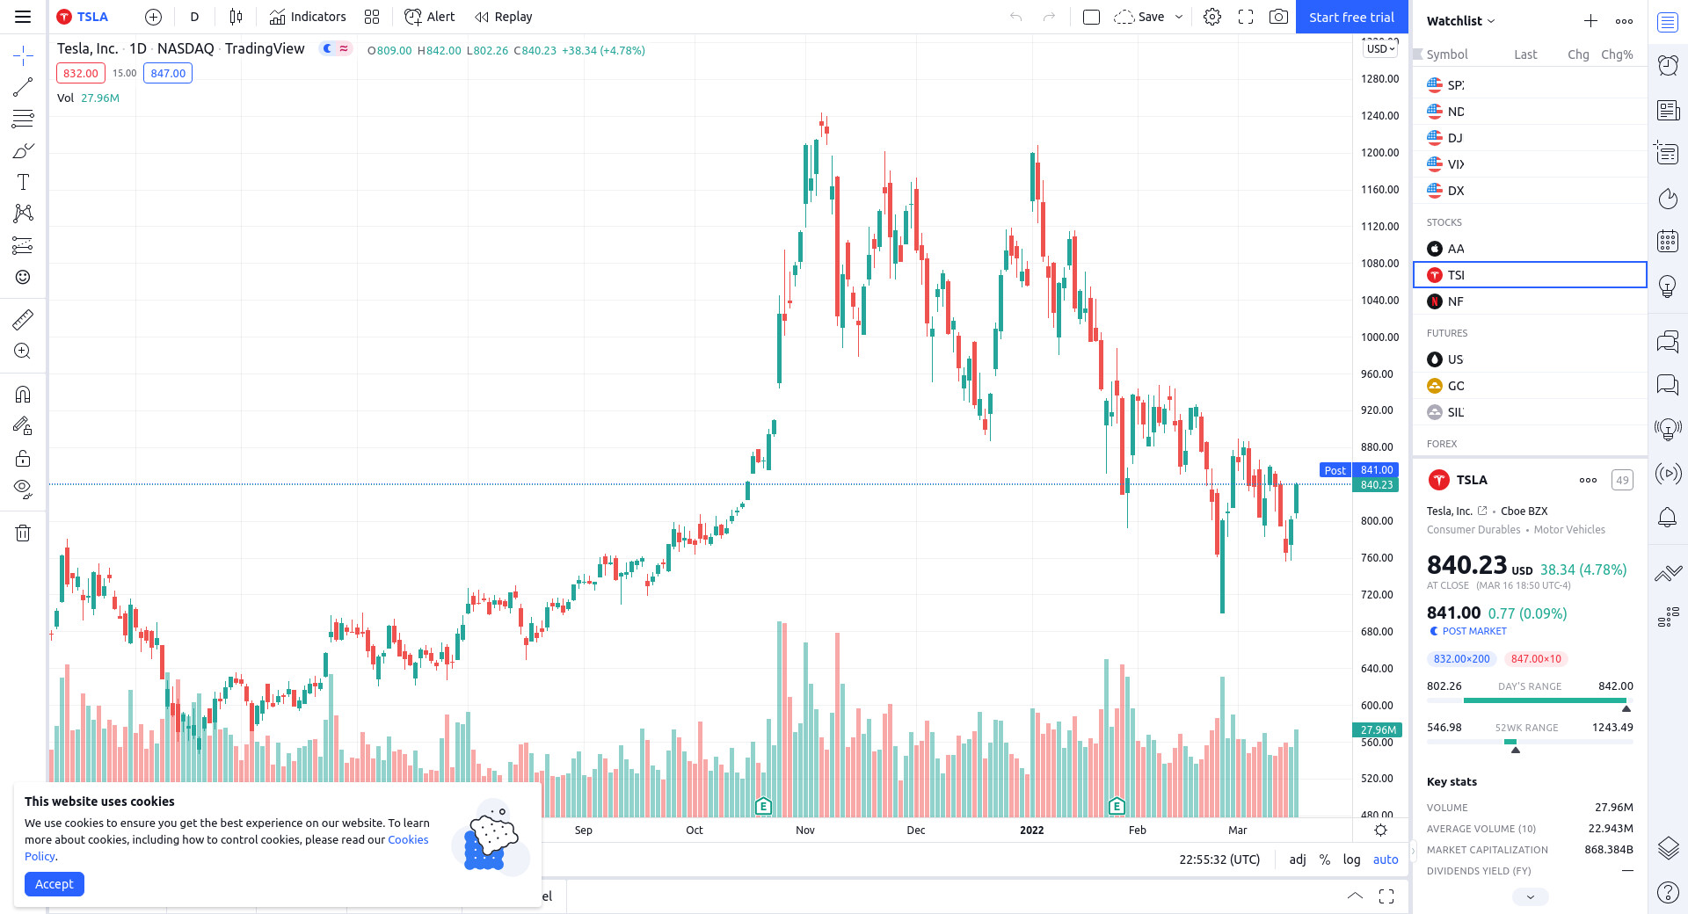Image resolution: width=1688 pixels, height=914 pixels.
Task: Open the Indicators menu
Action: pos(308,17)
